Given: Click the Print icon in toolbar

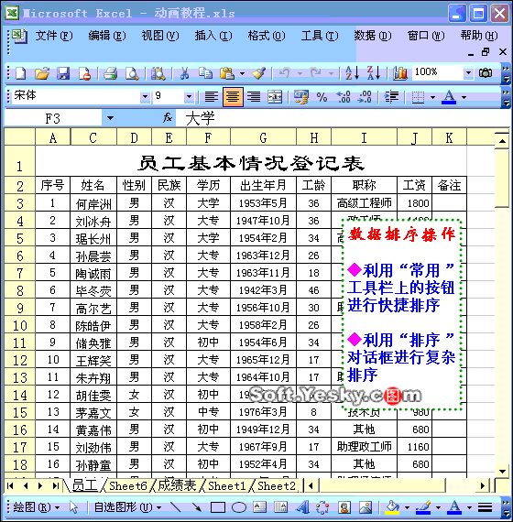Looking at the screenshot, I should [110, 73].
